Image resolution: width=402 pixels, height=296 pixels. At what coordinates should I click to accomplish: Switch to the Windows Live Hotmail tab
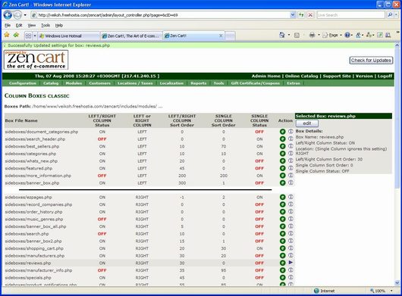[x=69, y=36]
